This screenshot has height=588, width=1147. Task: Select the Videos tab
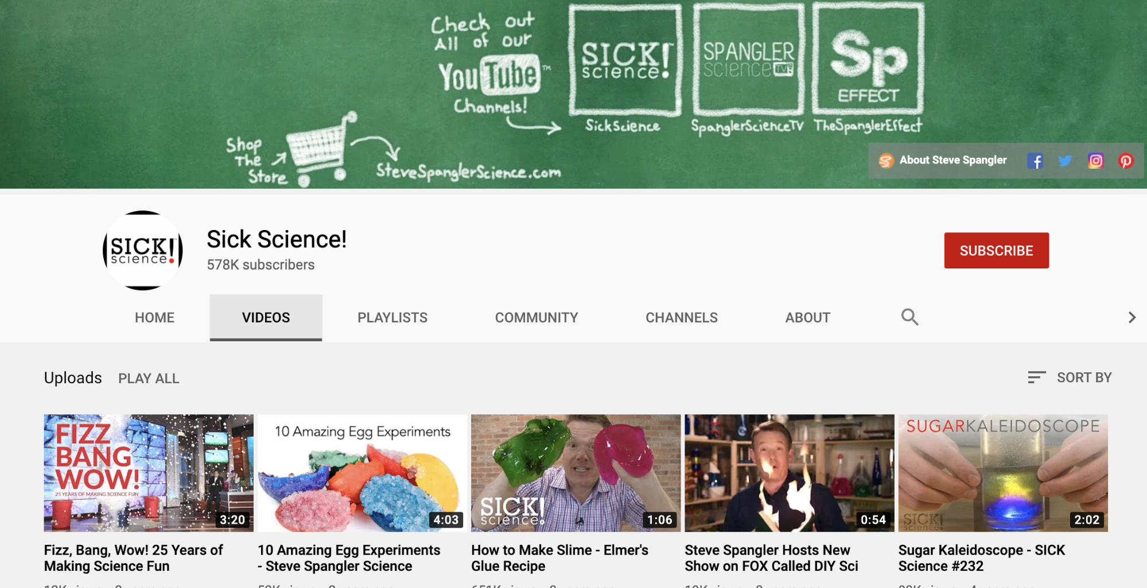[x=266, y=318]
